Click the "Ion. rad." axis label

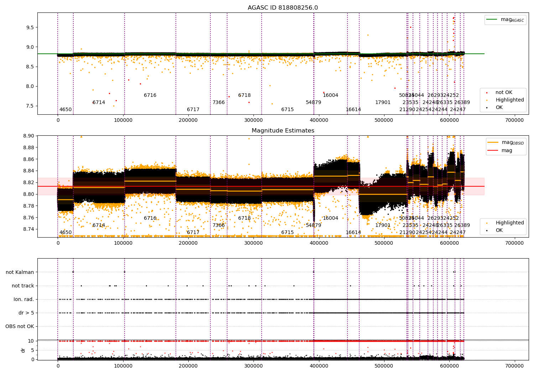[x=24, y=299]
